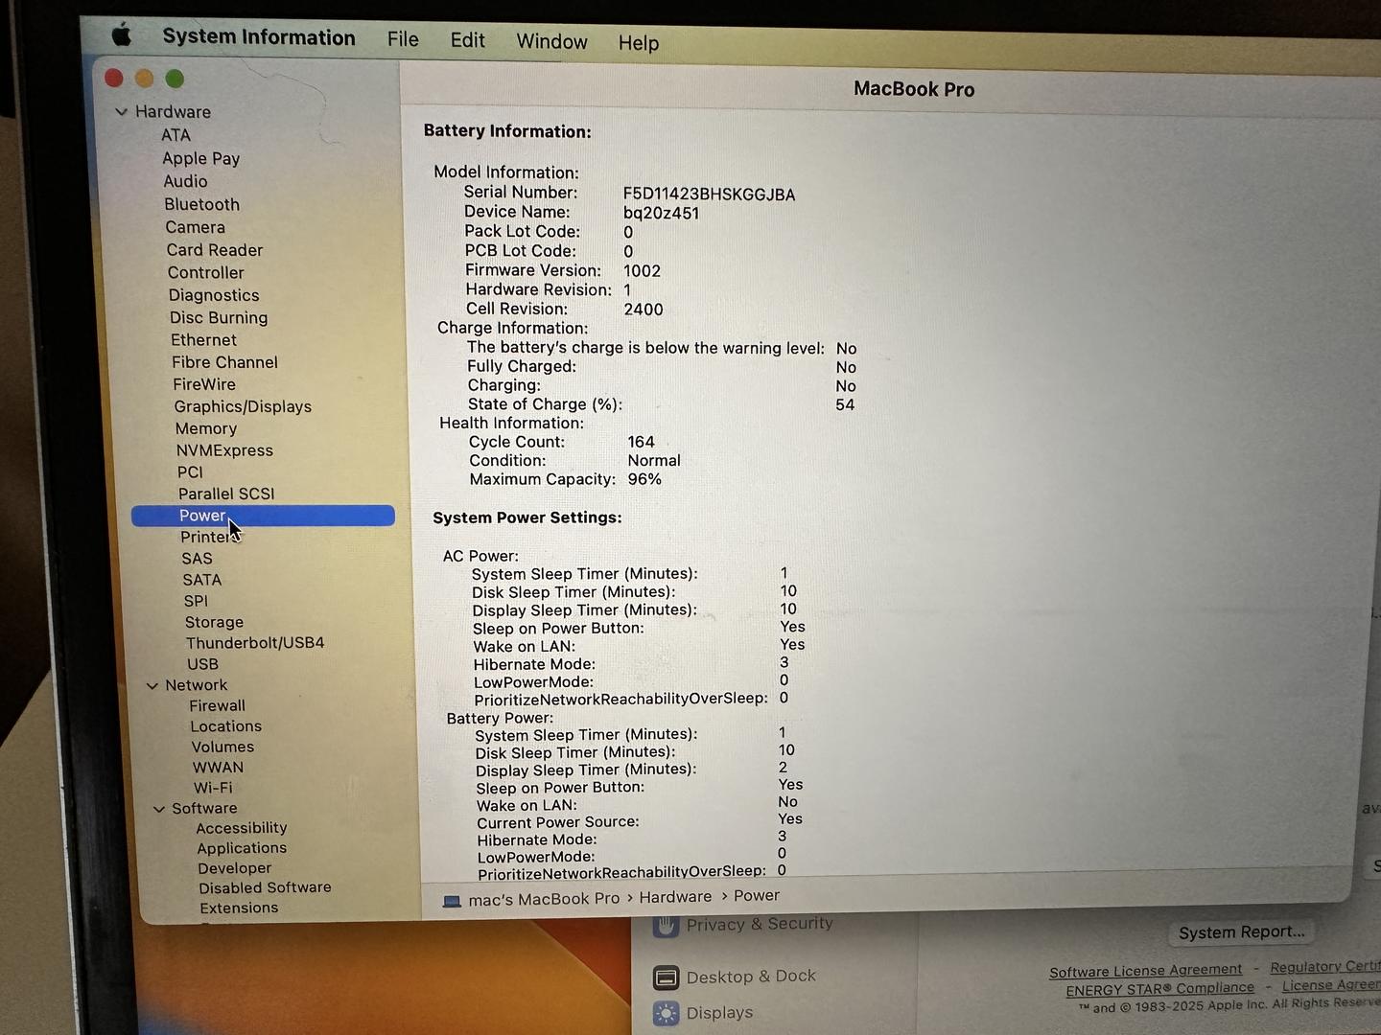Open ENERGY STAR Compliance link in Settings
This screenshot has width=1381, height=1035.
coord(1159,989)
